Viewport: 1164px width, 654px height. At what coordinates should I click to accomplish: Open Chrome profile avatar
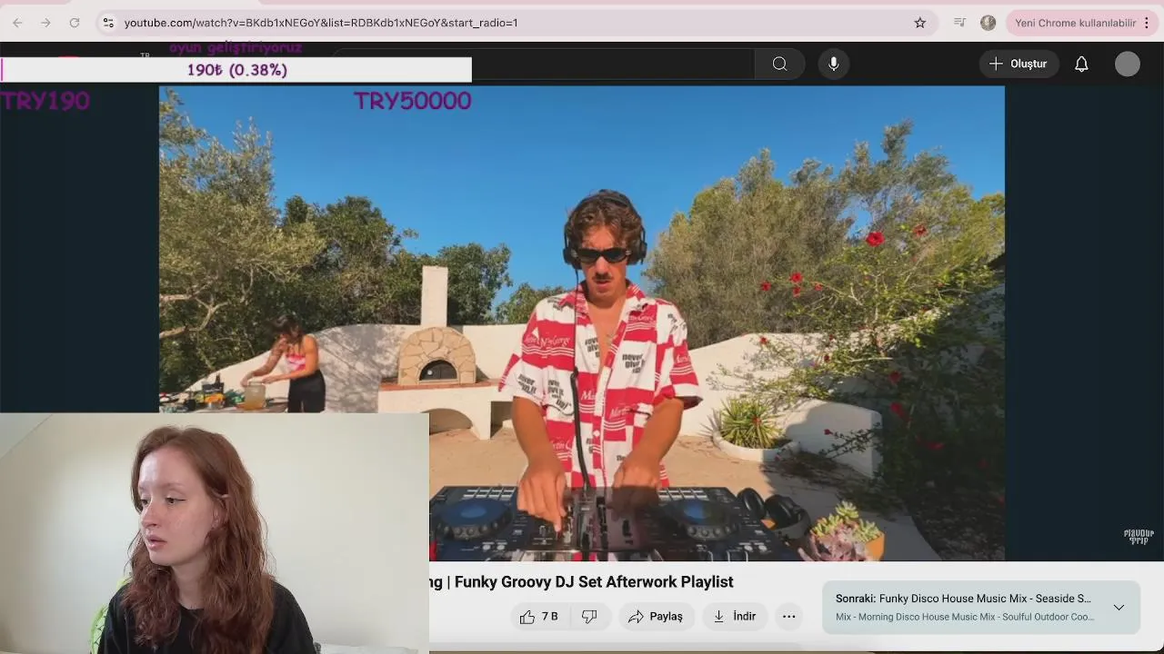pyautogui.click(x=988, y=23)
